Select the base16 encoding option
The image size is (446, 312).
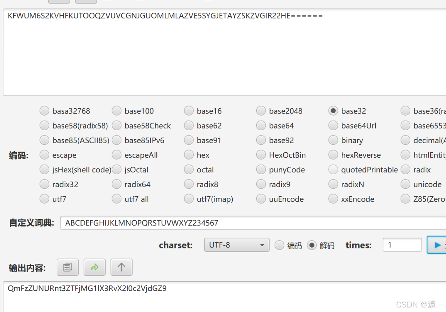(x=189, y=111)
